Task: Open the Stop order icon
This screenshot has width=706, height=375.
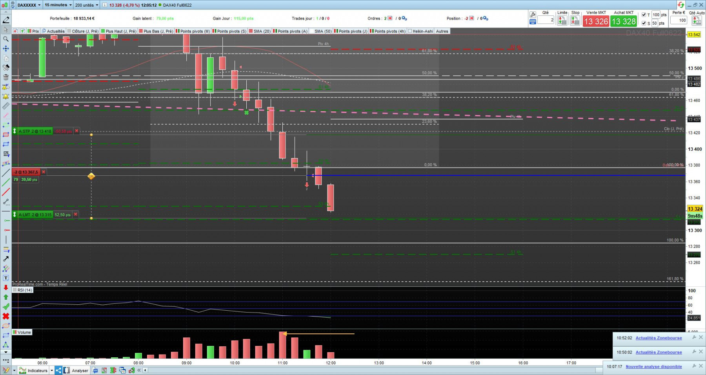Action: click(x=575, y=21)
